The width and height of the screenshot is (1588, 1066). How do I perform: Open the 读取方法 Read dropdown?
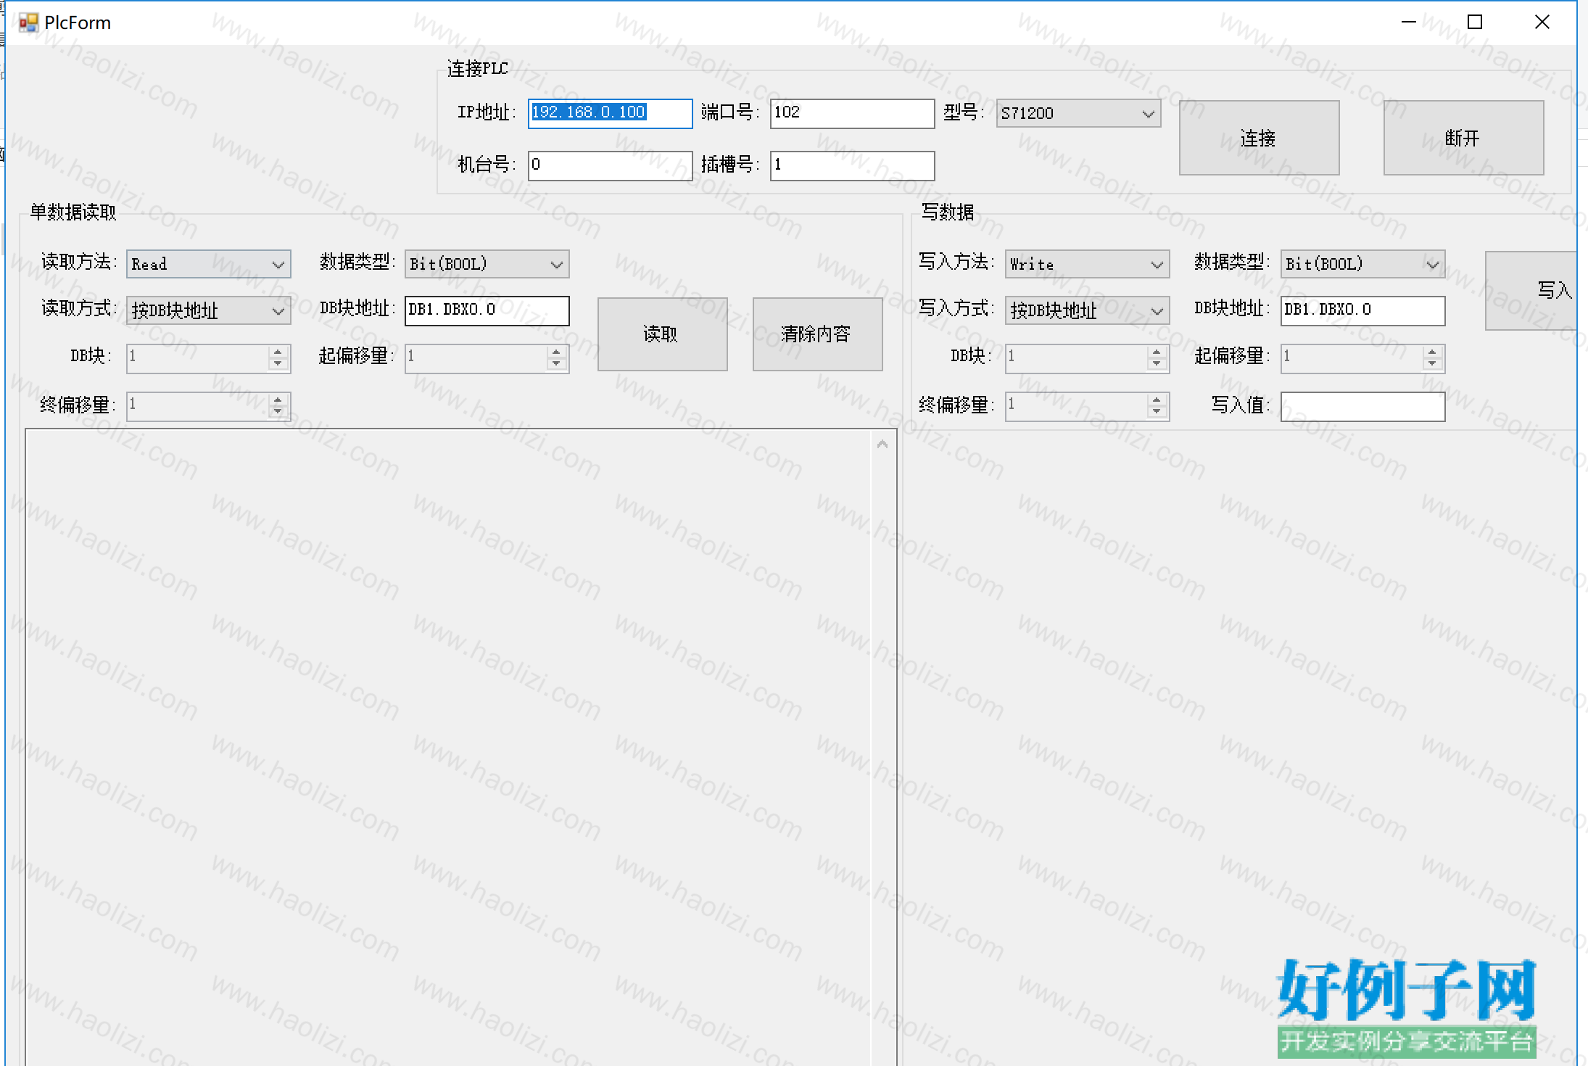tap(209, 264)
